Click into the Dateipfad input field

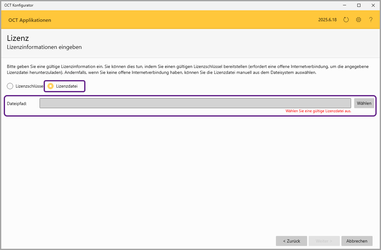tap(195, 103)
